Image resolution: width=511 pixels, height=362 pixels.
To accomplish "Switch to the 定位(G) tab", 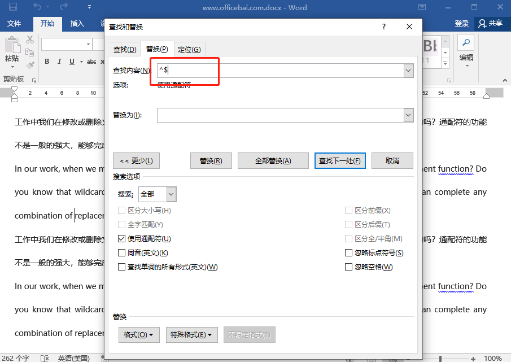I will (x=189, y=50).
